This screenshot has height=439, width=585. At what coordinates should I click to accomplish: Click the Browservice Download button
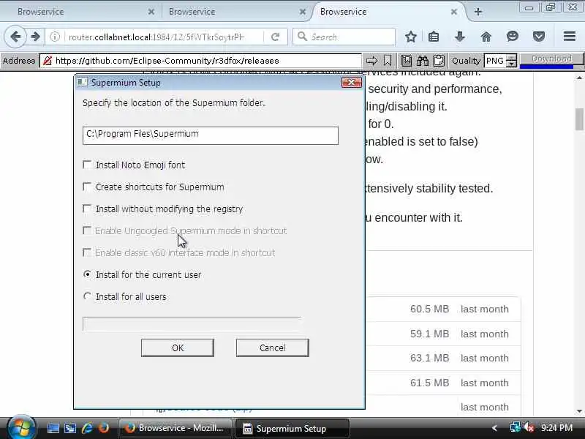[x=551, y=59]
